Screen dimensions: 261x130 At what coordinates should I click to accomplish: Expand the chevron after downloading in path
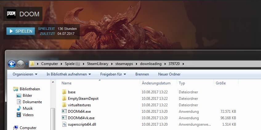pos(165,64)
